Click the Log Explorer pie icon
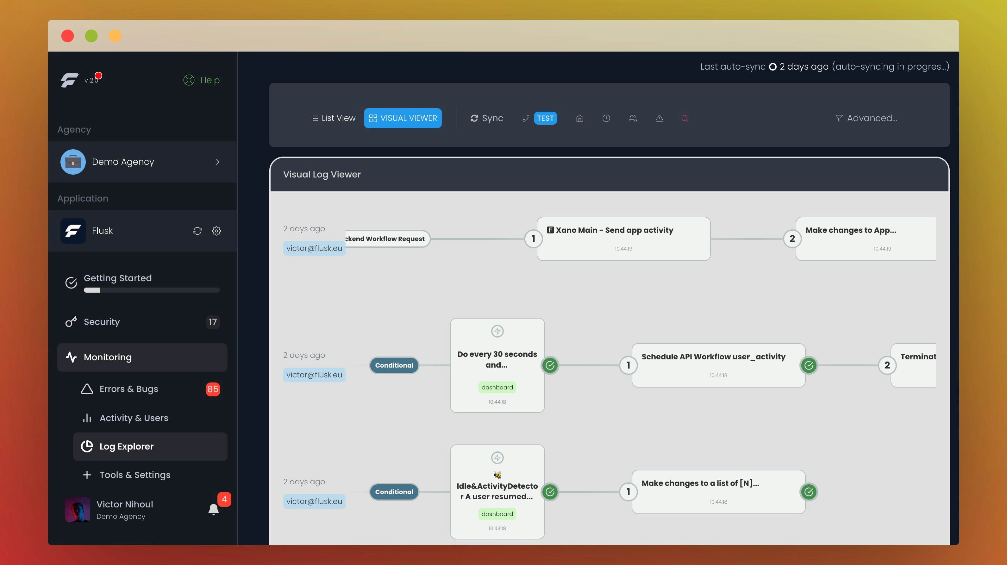The width and height of the screenshot is (1007, 565). (x=87, y=446)
